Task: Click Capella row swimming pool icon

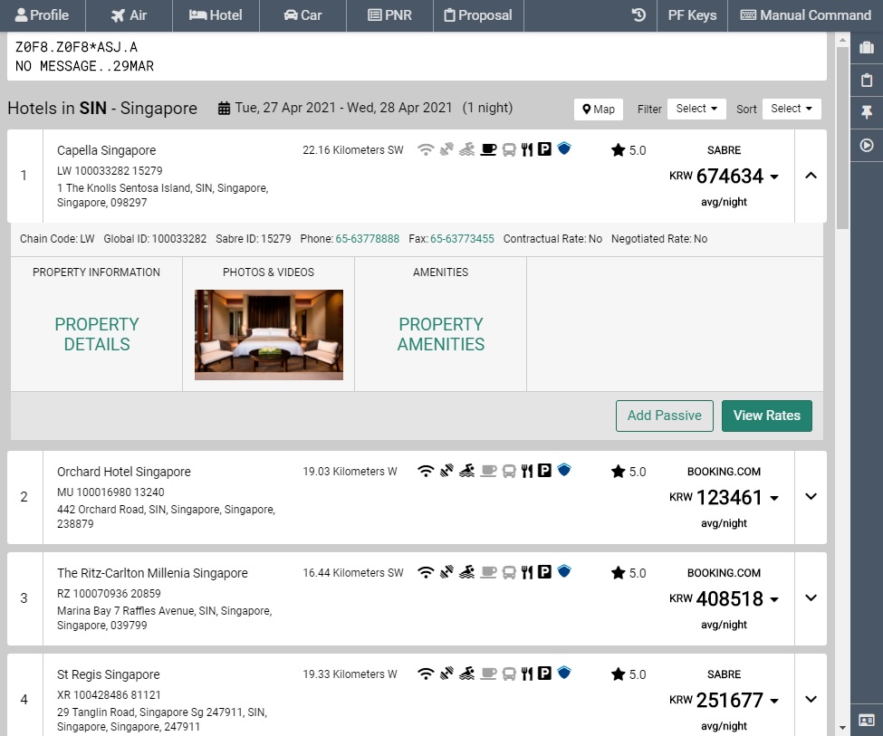Action: click(466, 149)
